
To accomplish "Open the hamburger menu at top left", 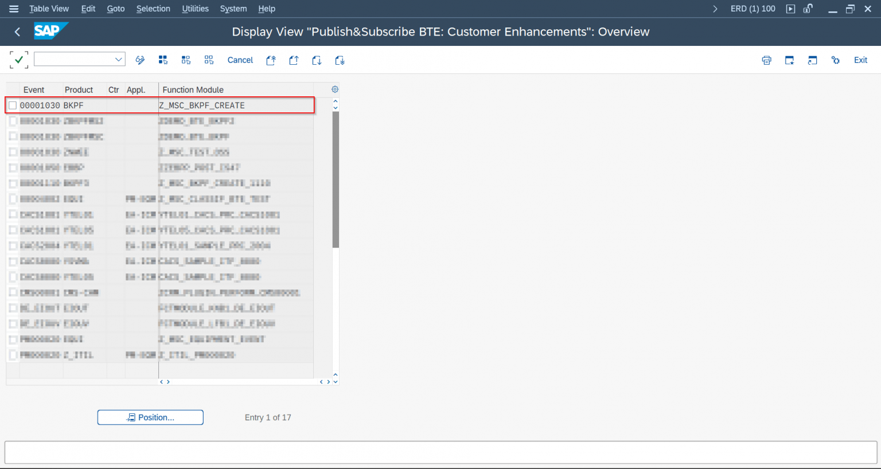I will (x=14, y=9).
